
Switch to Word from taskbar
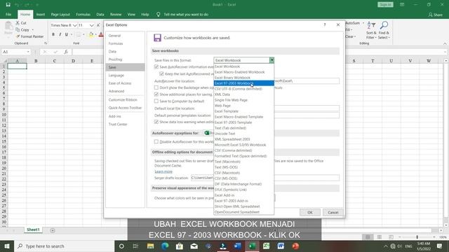[281, 246]
